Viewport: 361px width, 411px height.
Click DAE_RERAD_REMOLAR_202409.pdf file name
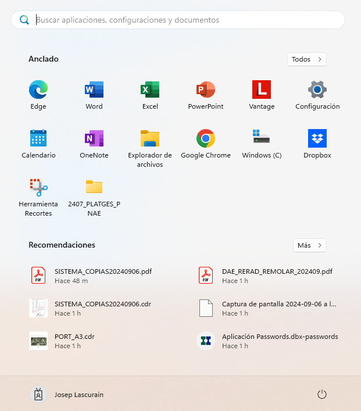coord(277,271)
